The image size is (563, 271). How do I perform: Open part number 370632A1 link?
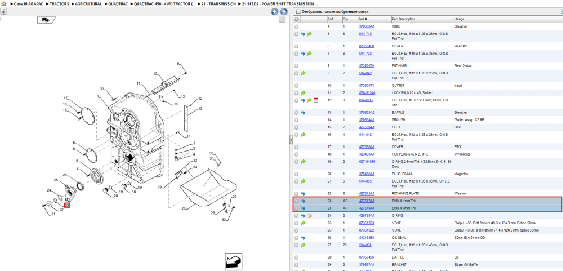pyautogui.click(x=367, y=26)
